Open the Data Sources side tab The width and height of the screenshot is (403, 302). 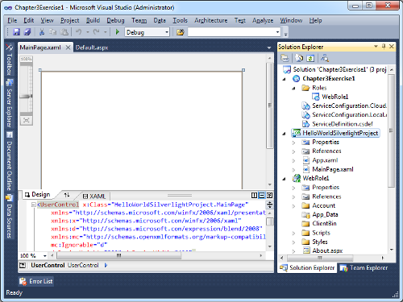click(9, 217)
